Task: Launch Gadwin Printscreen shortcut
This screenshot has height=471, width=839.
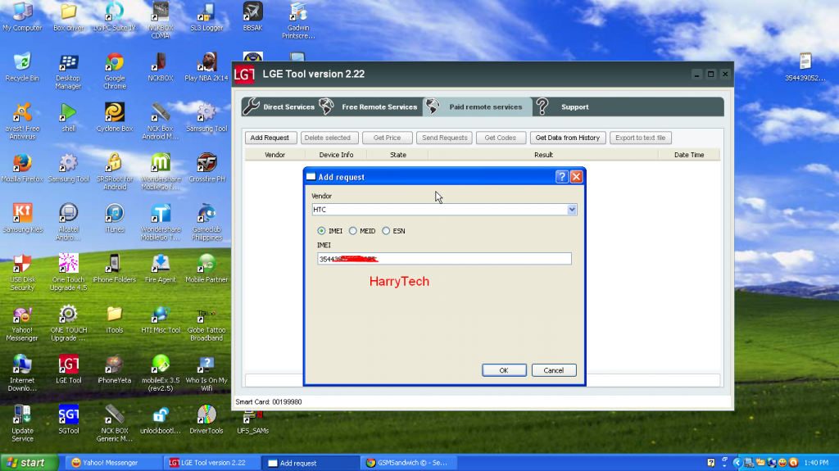Action: point(298,20)
